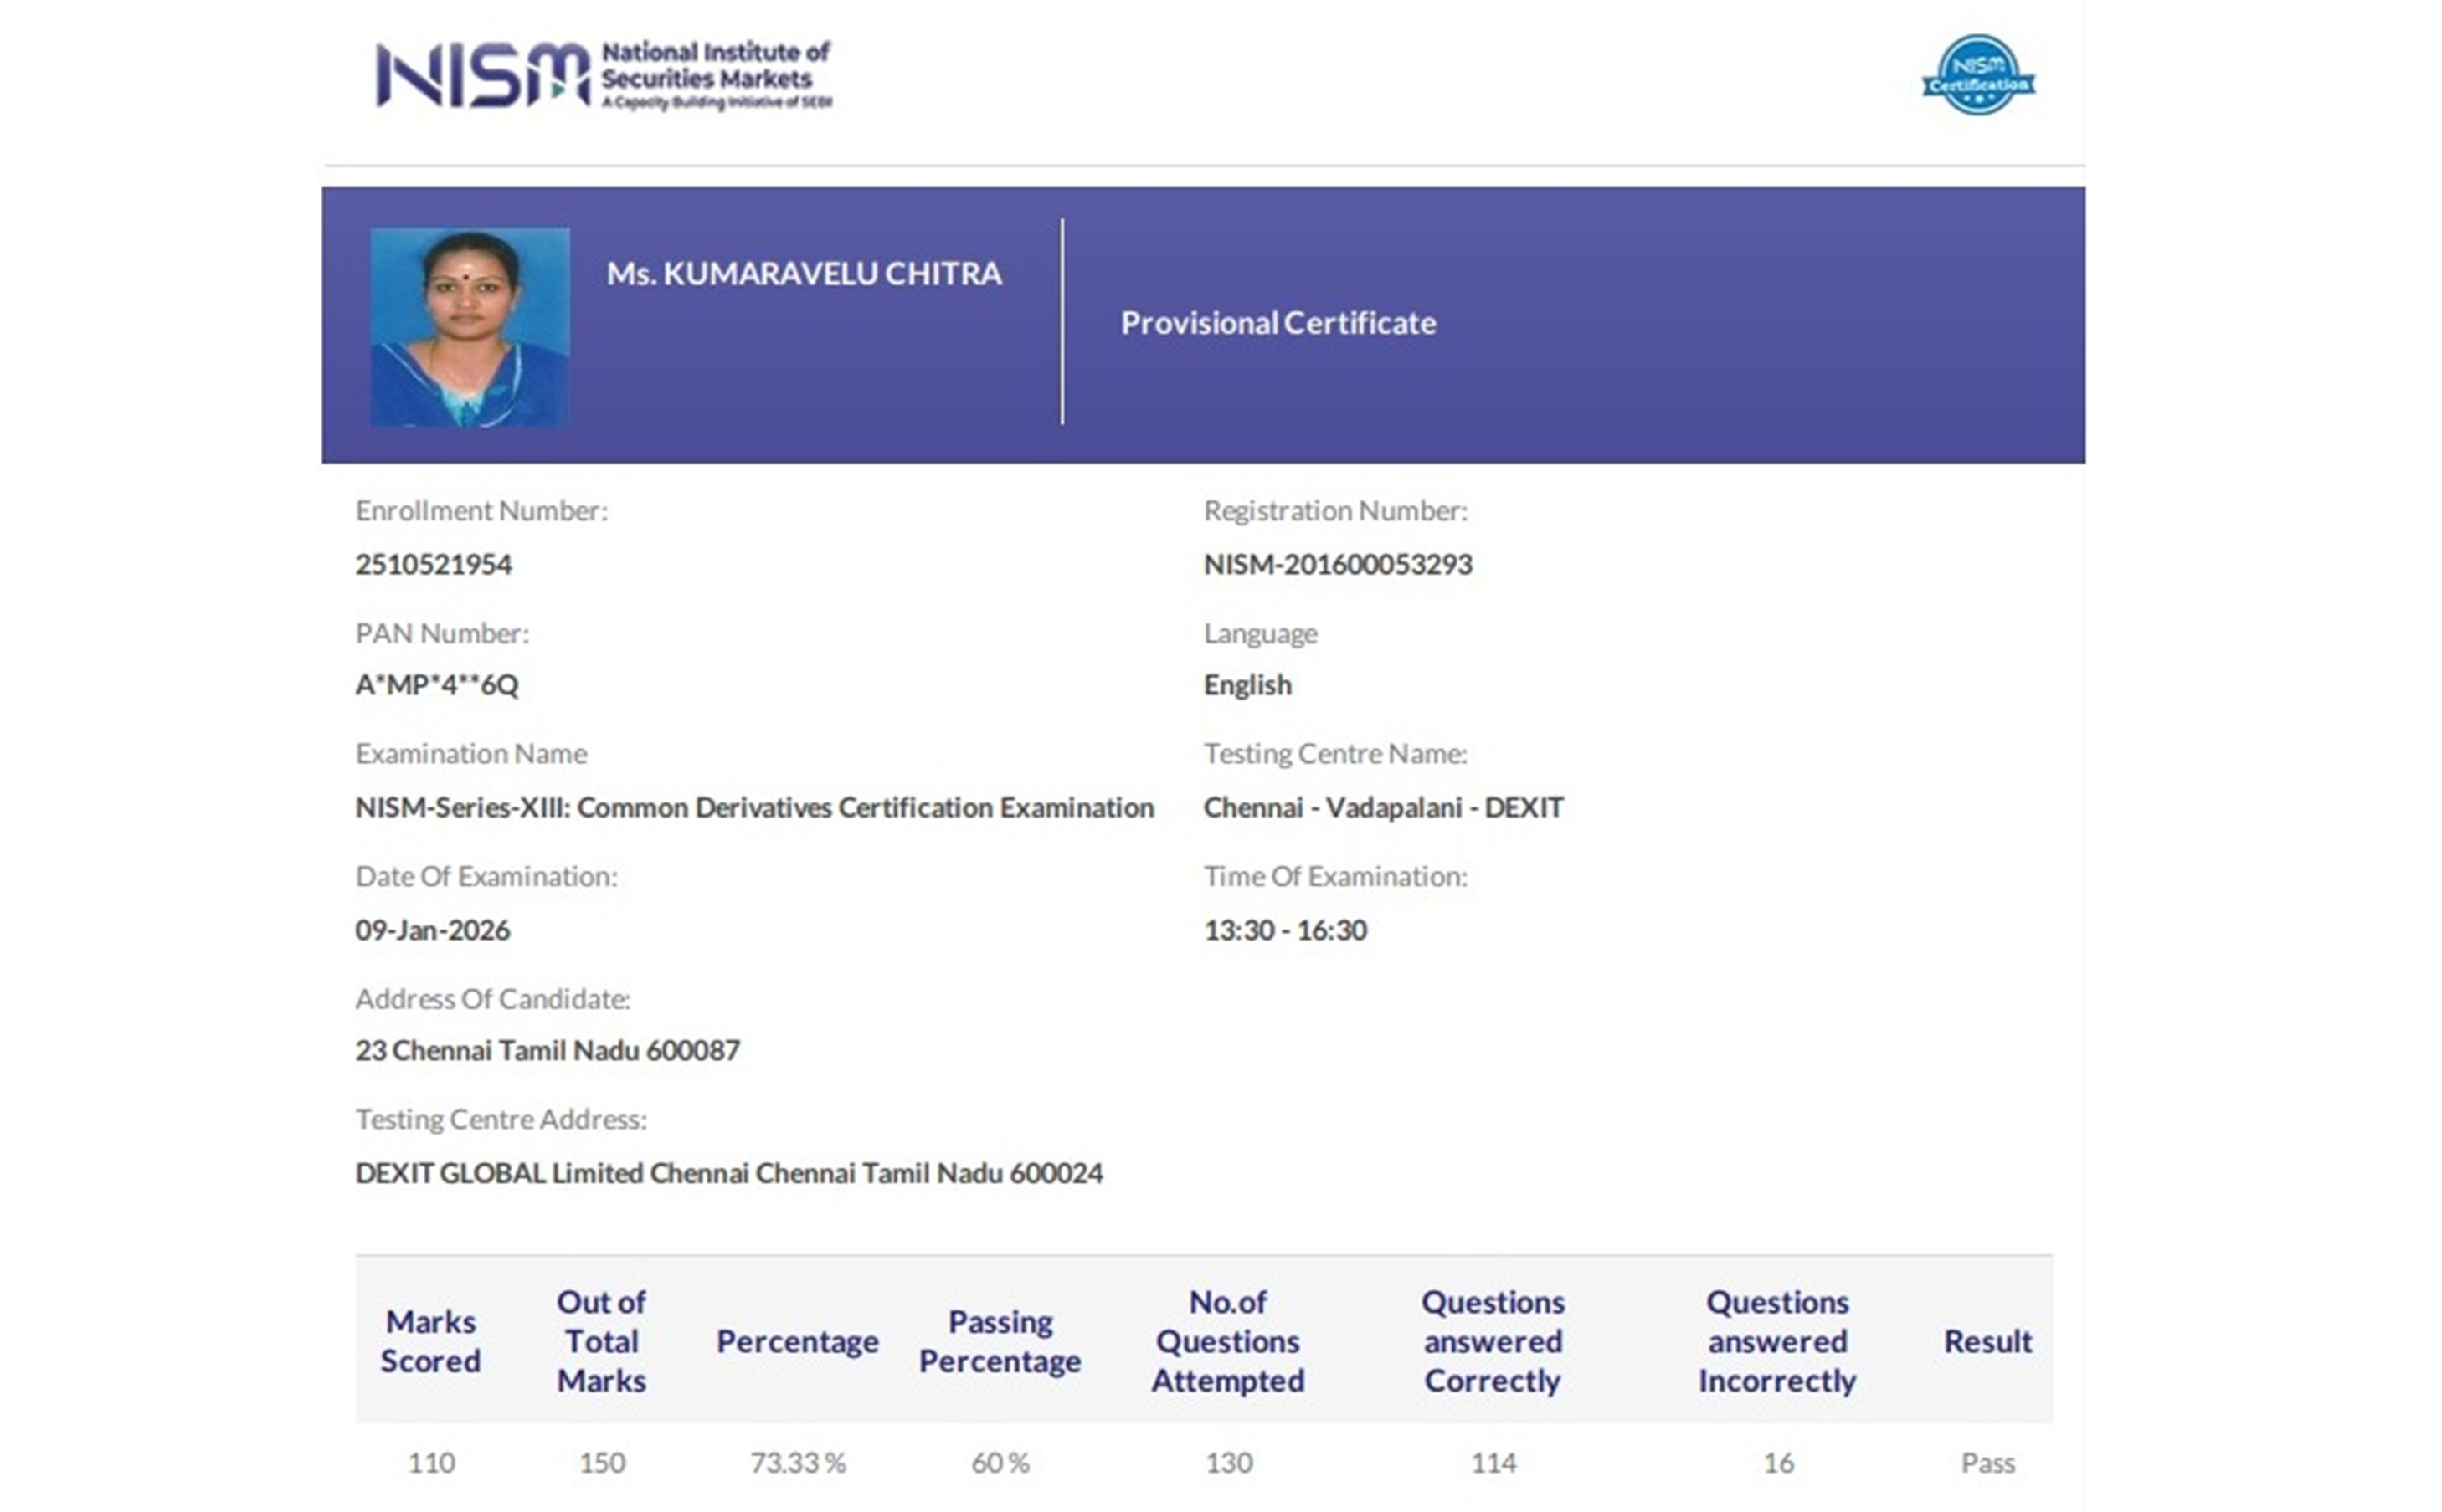Click the registration number NISM-201600053293
The width and height of the screenshot is (2442, 1512).
[x=1338, y=565]
